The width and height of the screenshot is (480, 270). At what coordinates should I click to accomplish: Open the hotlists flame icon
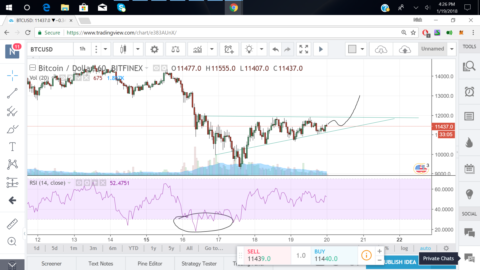pos(469,142)
